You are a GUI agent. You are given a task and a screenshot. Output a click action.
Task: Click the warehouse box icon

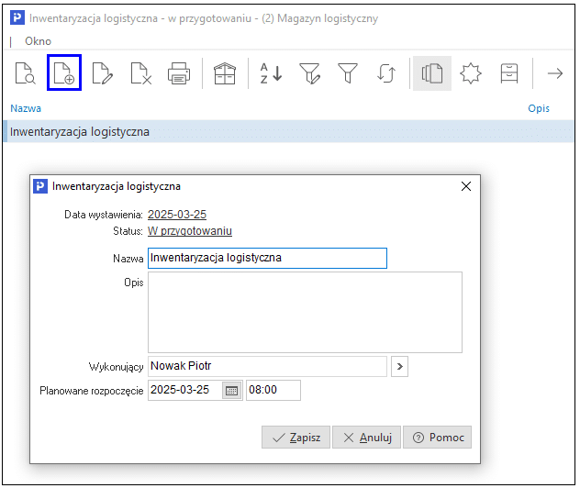click(225, 73)
